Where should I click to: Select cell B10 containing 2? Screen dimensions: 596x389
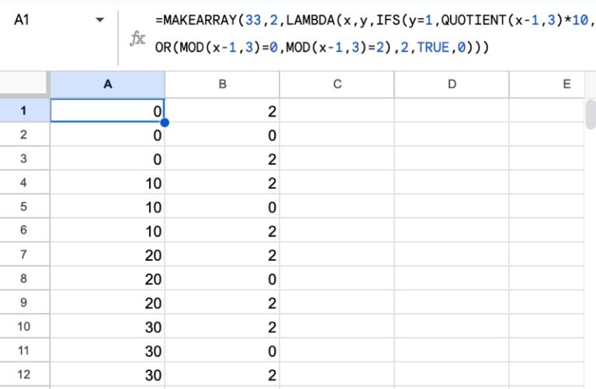coord(223,326)
